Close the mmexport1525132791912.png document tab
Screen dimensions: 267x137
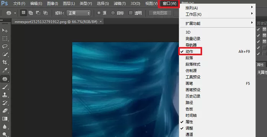[101, 22]
